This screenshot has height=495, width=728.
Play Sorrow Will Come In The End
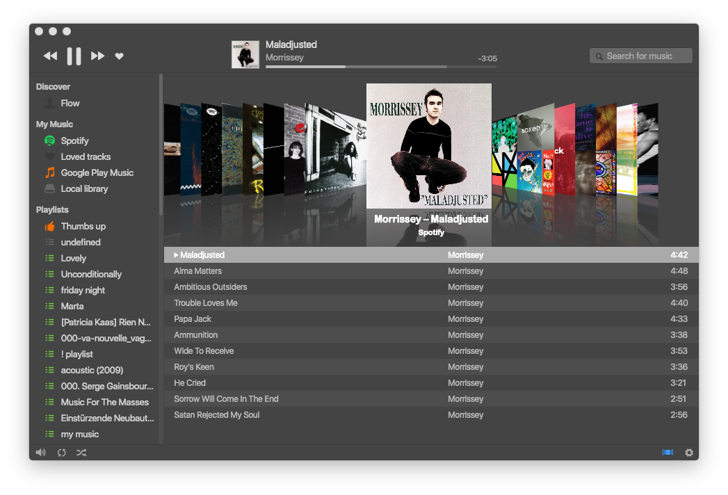pos(431,399)
